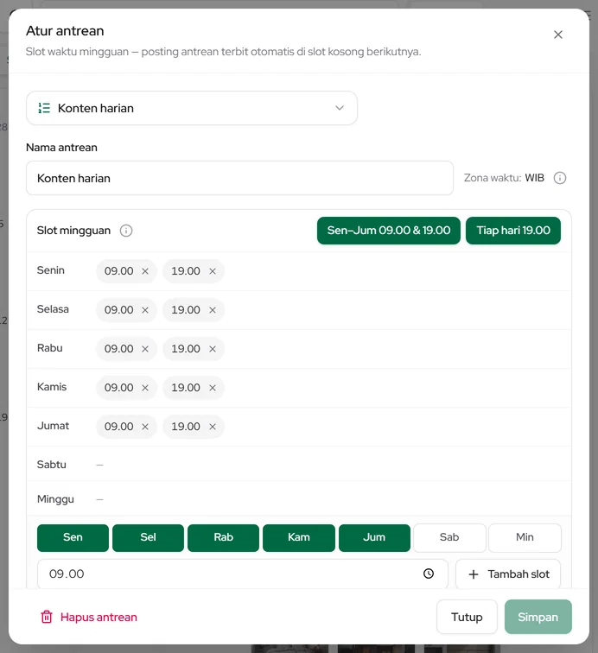Remove the 09.00 slot from Rabu

(145, 349)
